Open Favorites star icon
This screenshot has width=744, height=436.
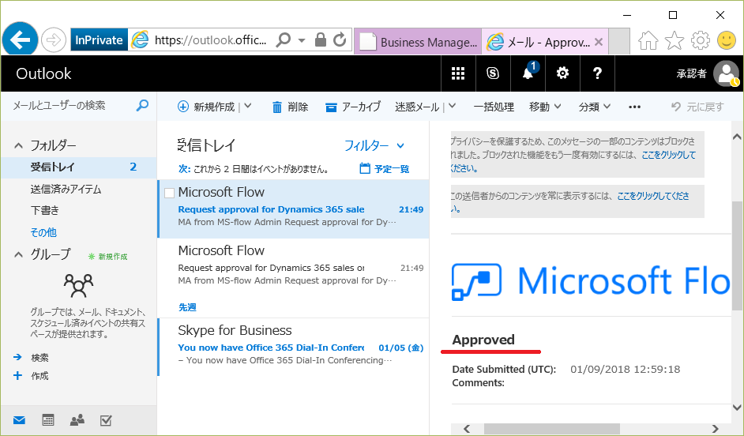coord(674,41)
